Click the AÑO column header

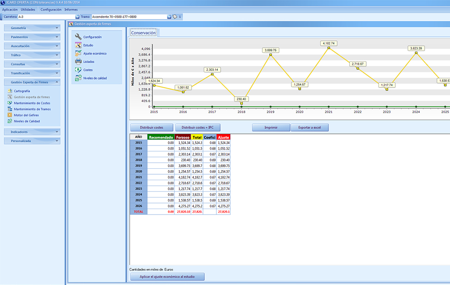click(139, 137)
